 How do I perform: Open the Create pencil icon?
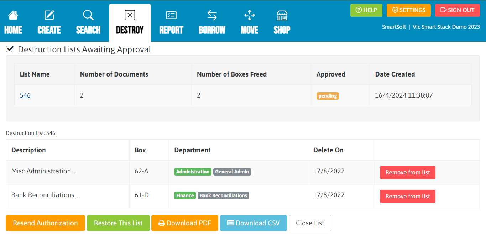(49, 15)
